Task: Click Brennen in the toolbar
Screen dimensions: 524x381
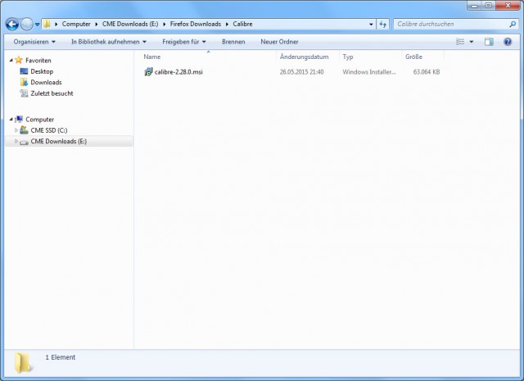Action: [233, 42]
